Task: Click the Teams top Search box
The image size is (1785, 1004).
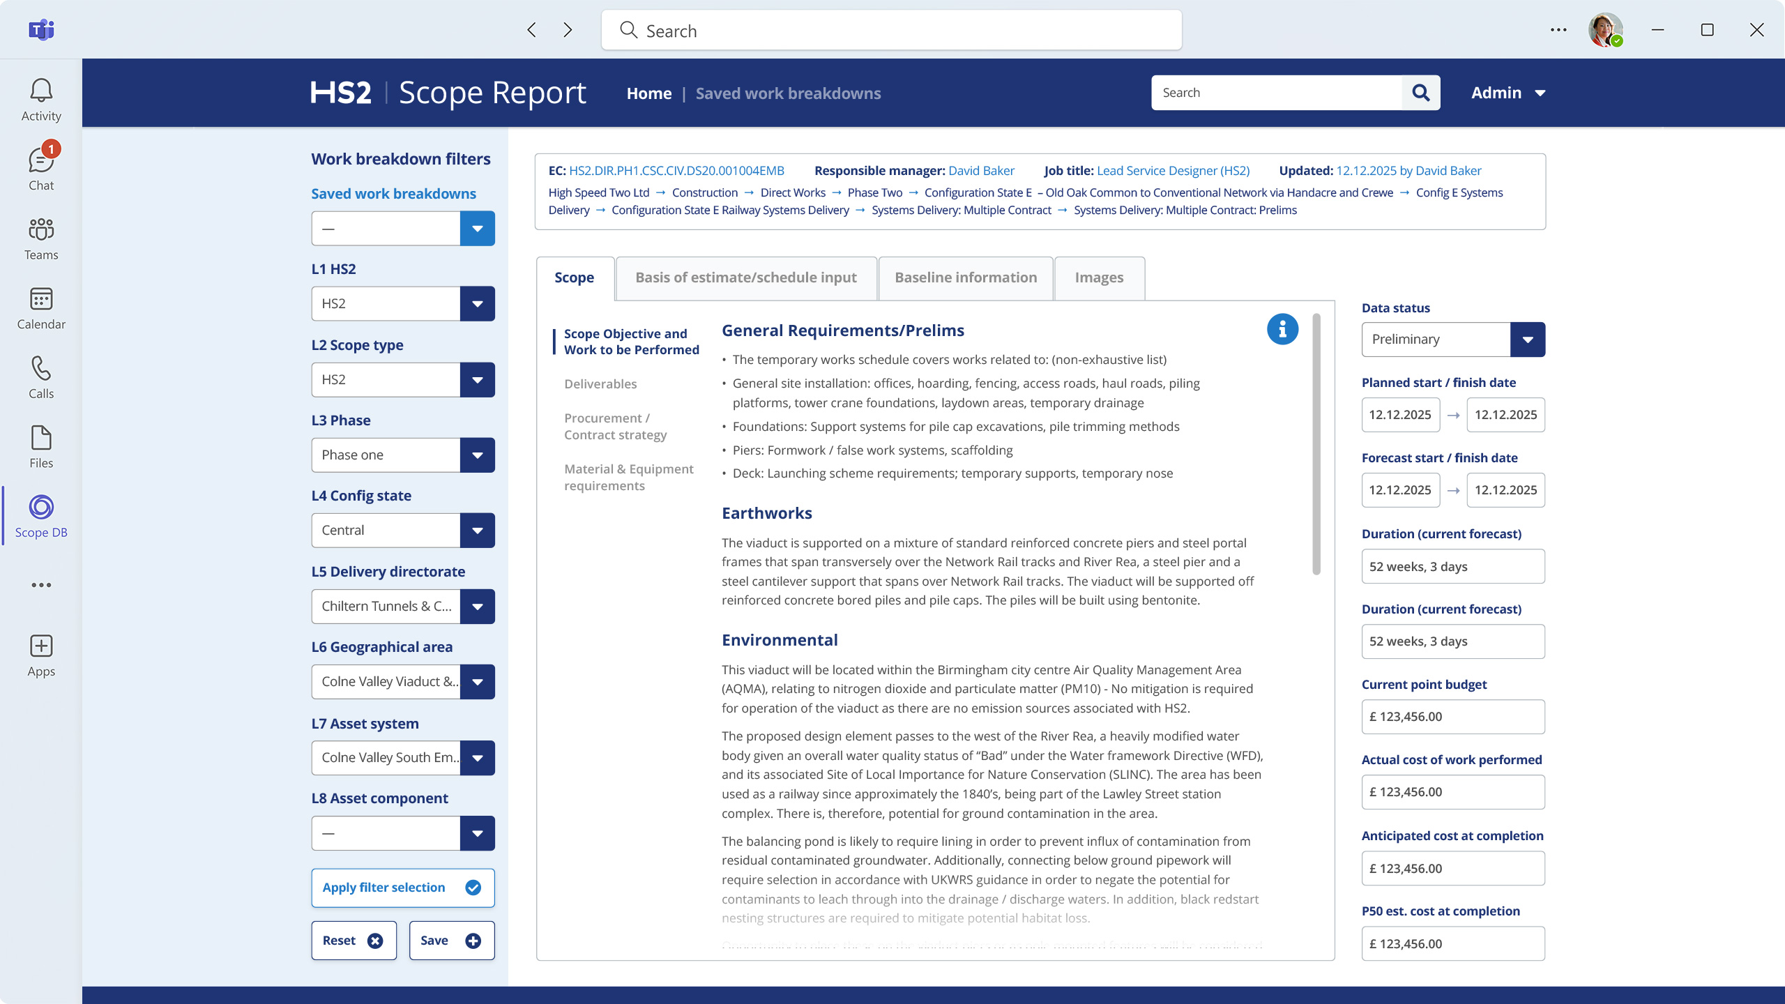Action: [x=892, y=30]
